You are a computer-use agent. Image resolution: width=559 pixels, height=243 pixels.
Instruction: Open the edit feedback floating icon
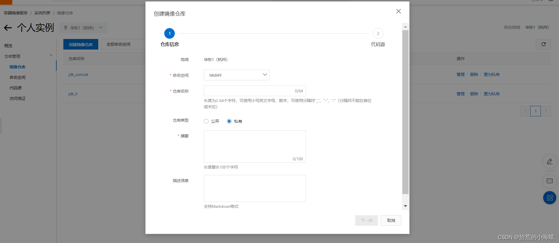(x=549, y=162)
